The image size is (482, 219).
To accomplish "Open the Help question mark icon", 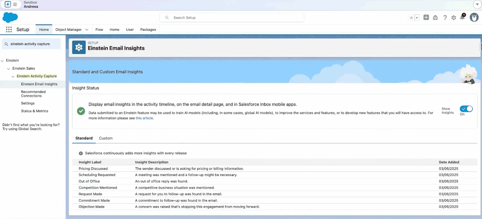I will tap(445, 18).
